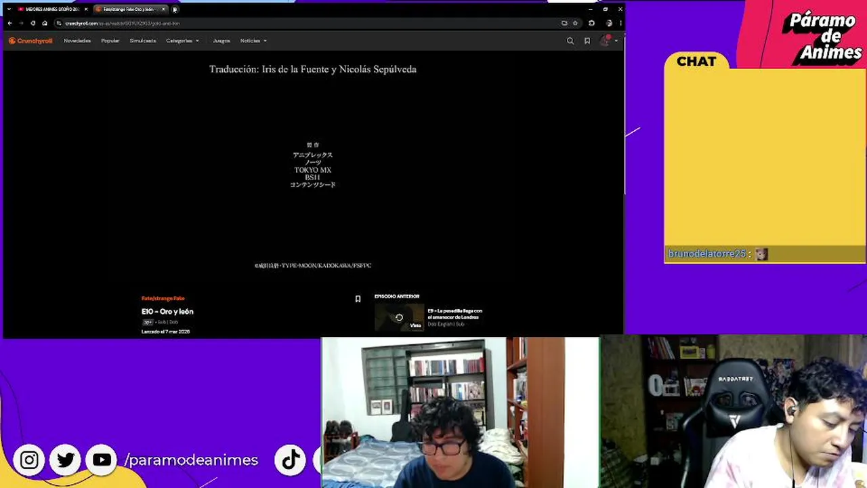
Task: Open the browser extensions menu
Action: (x=591, y=23)
